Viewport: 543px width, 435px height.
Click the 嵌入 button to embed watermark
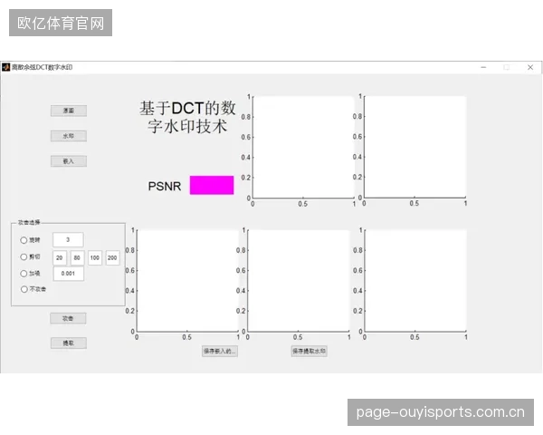tap(69, 161)
